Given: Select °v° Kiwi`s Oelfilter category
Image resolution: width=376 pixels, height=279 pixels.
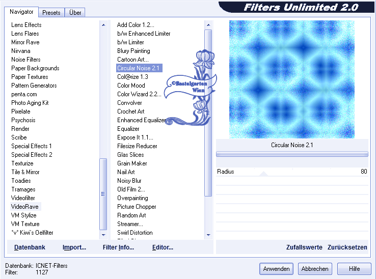Looking at the screenshot, I should pyautogui.click(x=32, y=233).
